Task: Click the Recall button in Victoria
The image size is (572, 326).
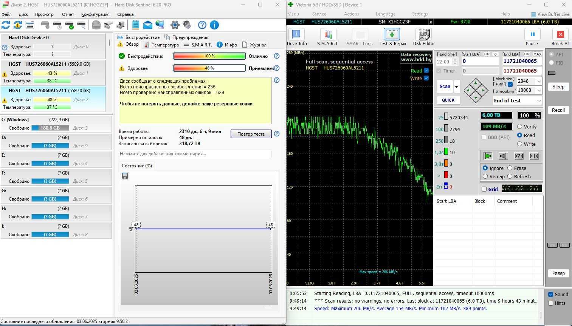Action: point(558,110)
